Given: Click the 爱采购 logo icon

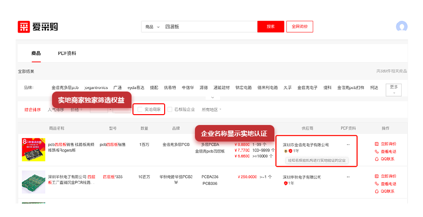Looking at the screenshot, I should [x=24, y=27].
